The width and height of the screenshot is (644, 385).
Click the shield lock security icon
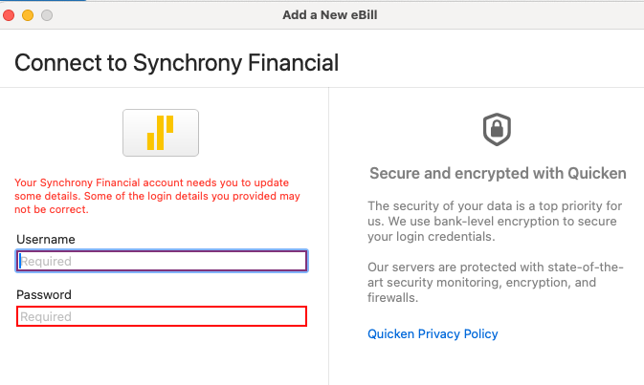click(x=497, y=129)
